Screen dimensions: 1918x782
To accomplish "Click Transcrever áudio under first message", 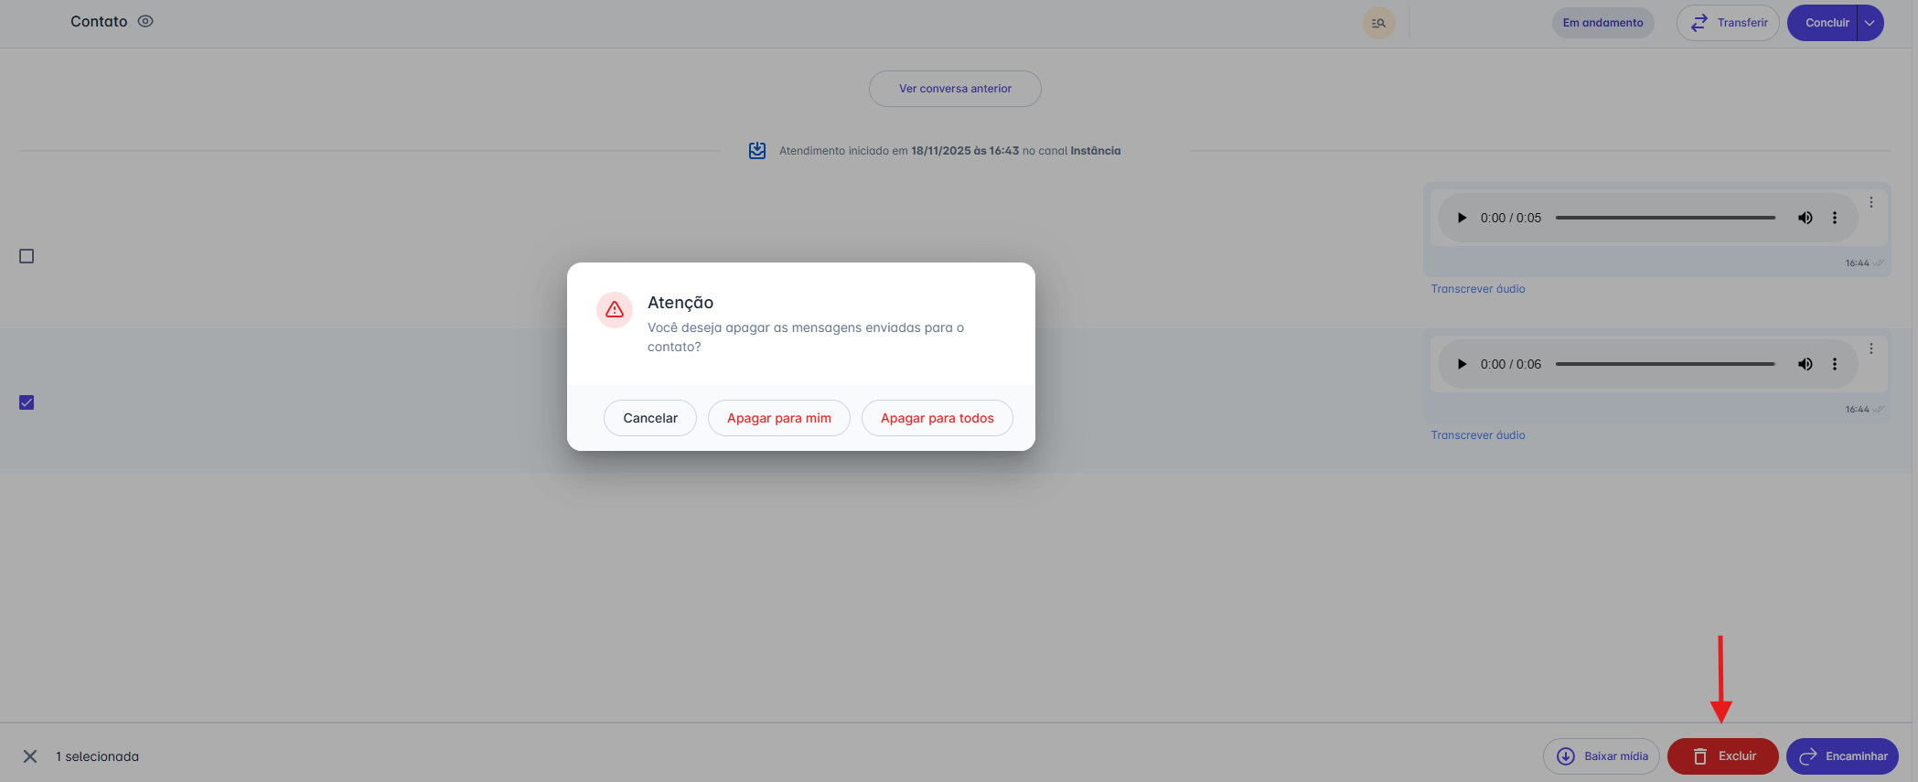I will pyautogui.click(x=1477, y=289).
